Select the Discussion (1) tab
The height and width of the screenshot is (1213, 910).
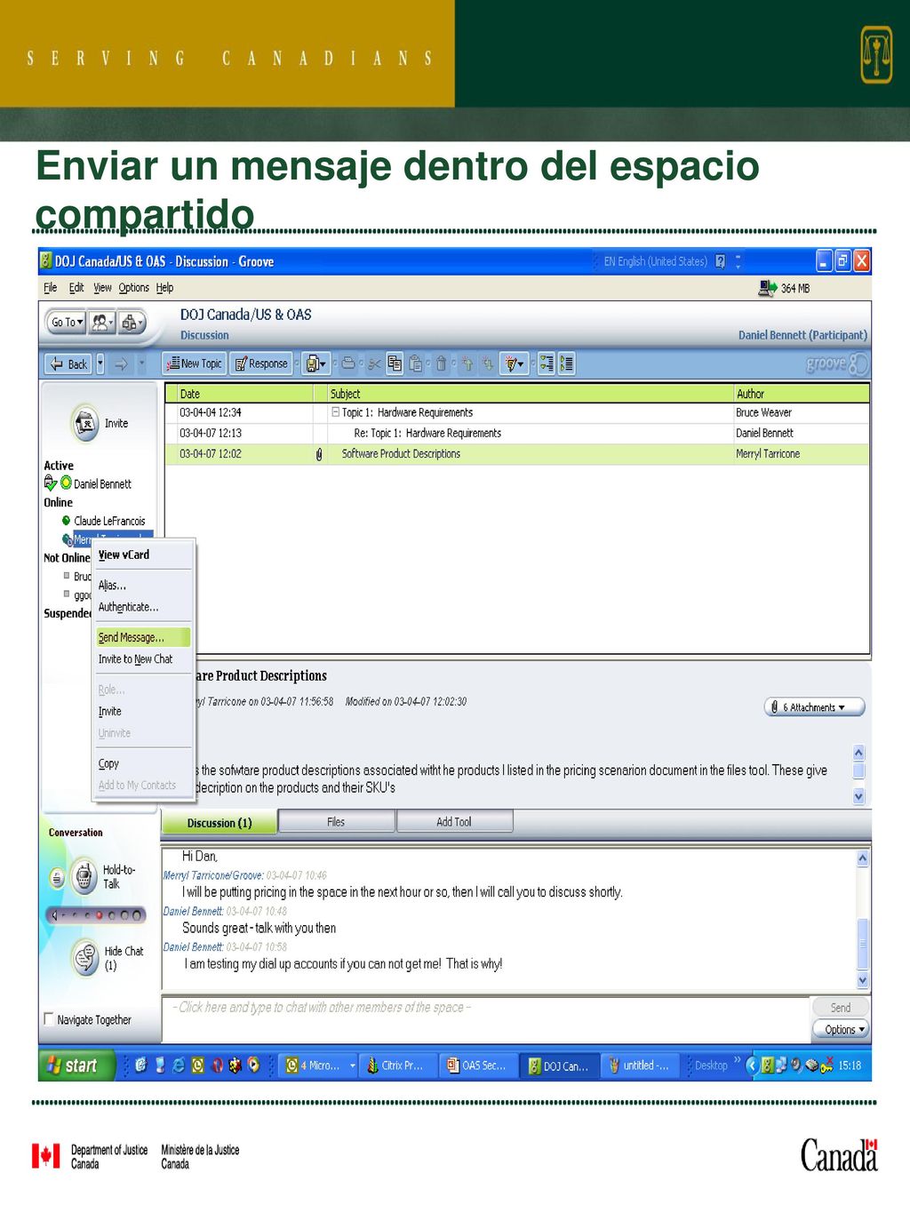click(x=220, y=823)
